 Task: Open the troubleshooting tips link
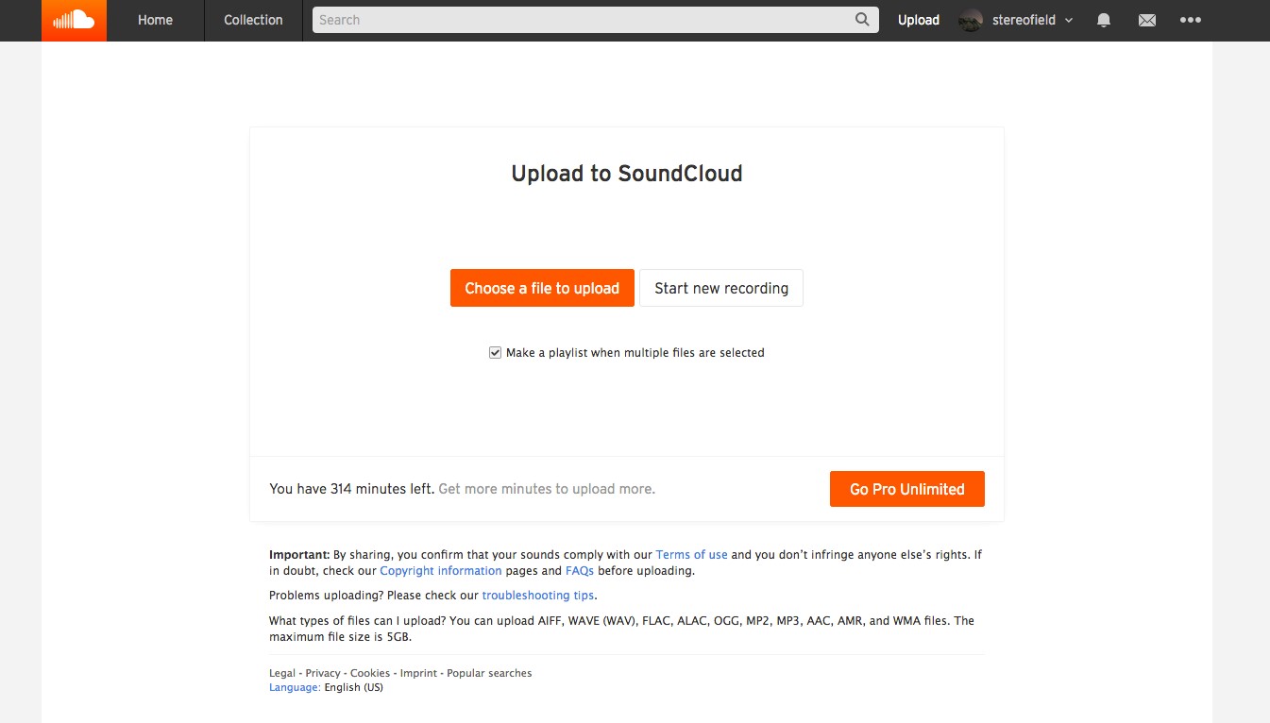pos(537,595)
